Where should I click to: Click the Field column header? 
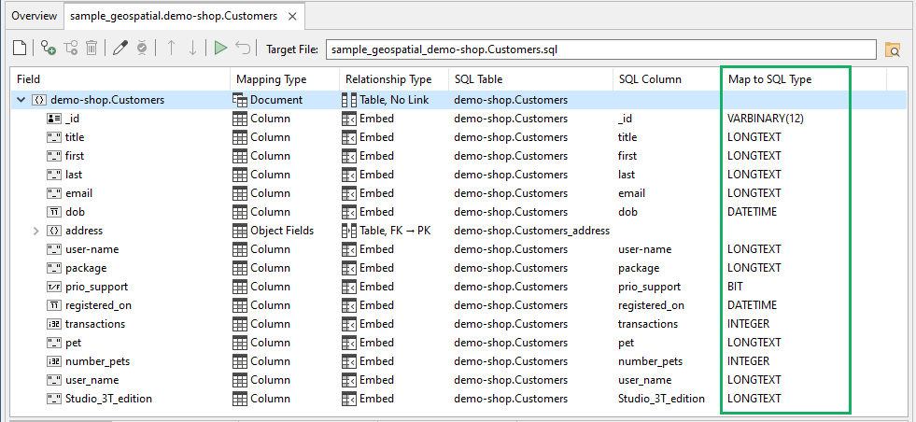[x=28, y=79]
